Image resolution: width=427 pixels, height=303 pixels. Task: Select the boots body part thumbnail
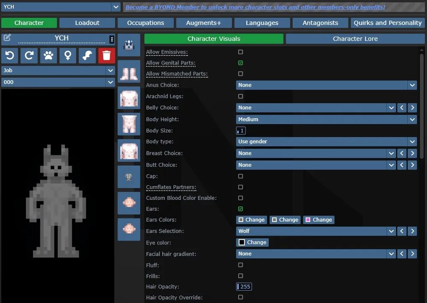click(129, 71)
